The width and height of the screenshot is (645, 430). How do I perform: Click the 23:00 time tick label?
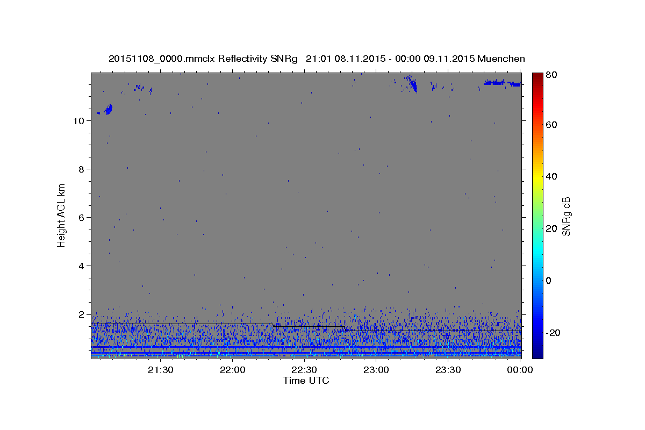(376, 370)
